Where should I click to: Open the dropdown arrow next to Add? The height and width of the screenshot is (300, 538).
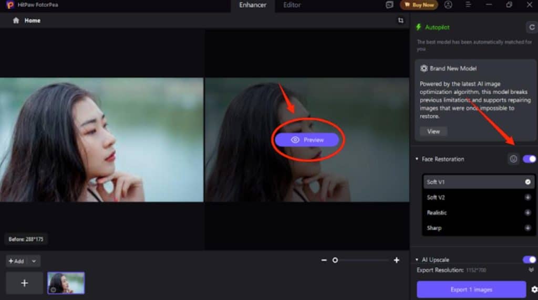[x=34, y=261]
